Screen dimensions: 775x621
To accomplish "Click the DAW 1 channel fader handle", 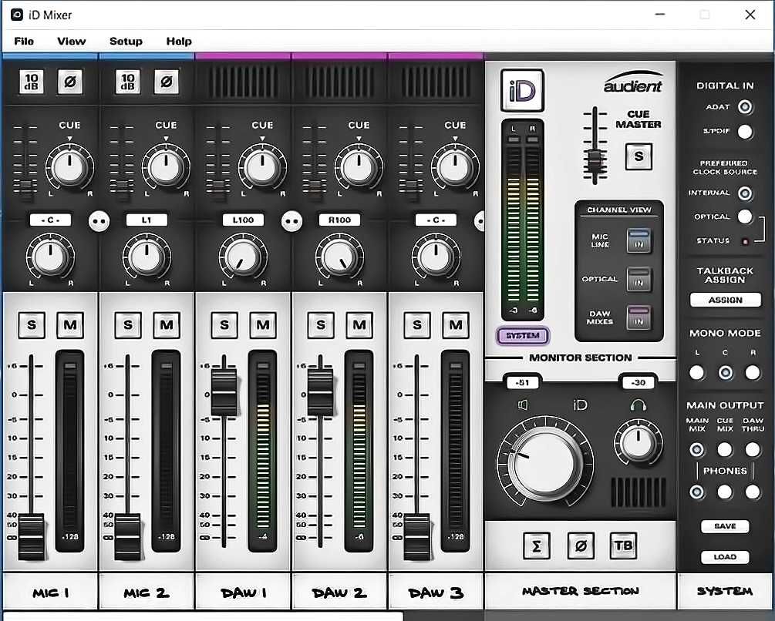I will click(x=224, y=392).
